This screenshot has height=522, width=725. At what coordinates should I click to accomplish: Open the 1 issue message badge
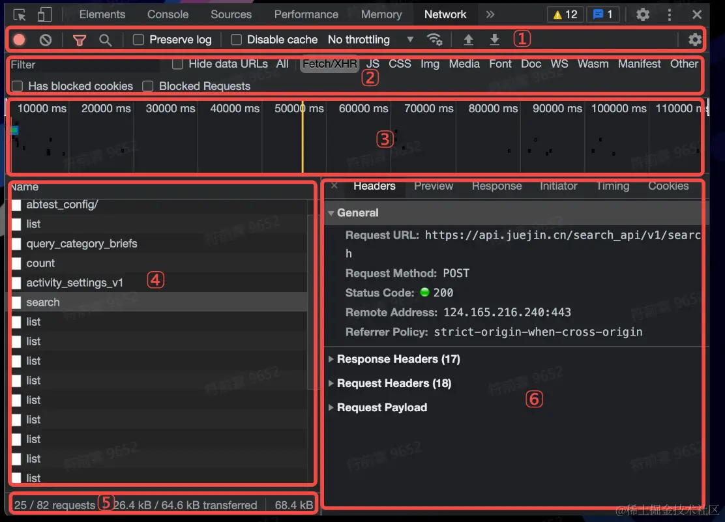click(603, 15)
